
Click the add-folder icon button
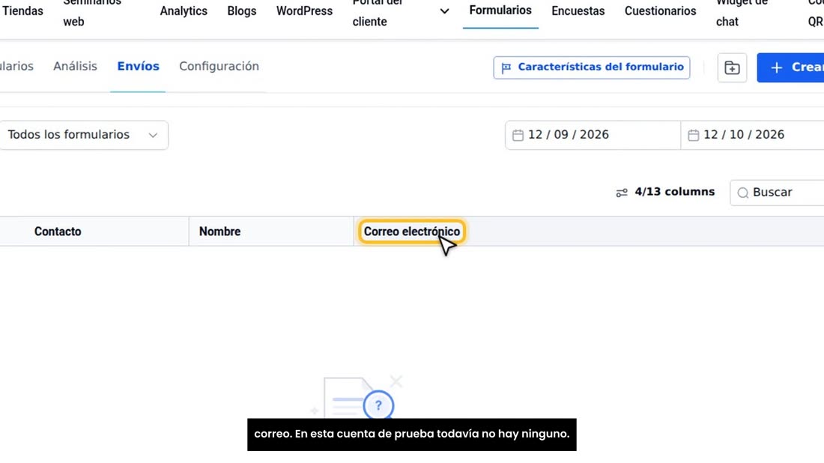click(732, 67)
